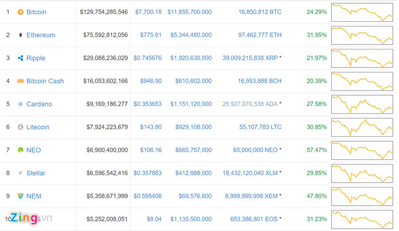Click Litecoin volume $929,108,000
399x231 pixels.
click(x=193, y=127)
